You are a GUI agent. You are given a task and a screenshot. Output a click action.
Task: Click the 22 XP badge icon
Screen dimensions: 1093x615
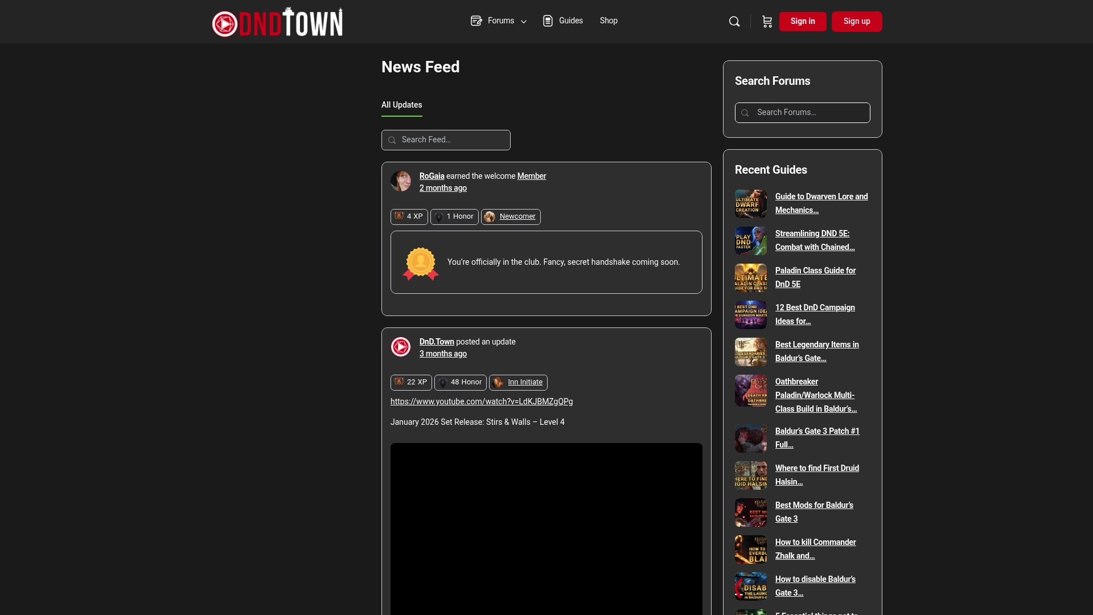pos(399,382)
